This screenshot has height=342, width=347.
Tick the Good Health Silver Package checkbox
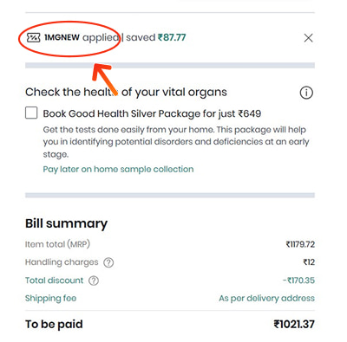click(31, 113)
